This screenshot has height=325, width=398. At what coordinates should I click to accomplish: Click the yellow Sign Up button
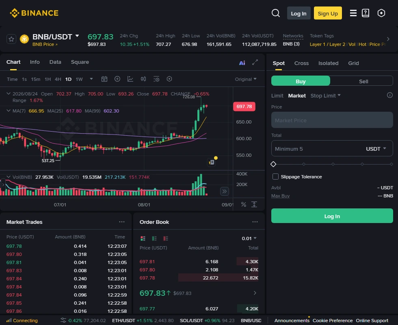328,13
